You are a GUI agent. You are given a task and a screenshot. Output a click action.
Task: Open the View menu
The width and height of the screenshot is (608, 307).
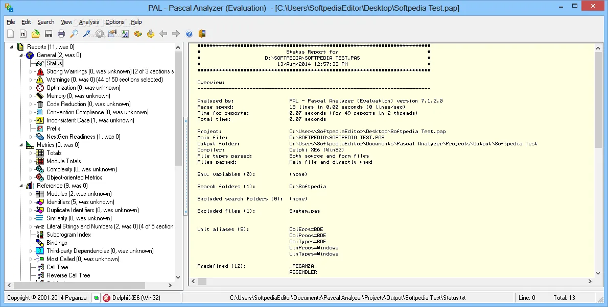point(66,22)
